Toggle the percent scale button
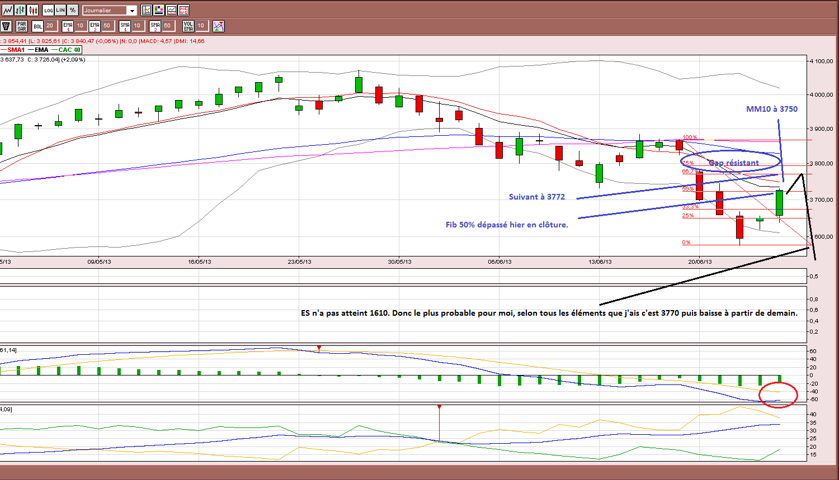 tap(73, 10)
